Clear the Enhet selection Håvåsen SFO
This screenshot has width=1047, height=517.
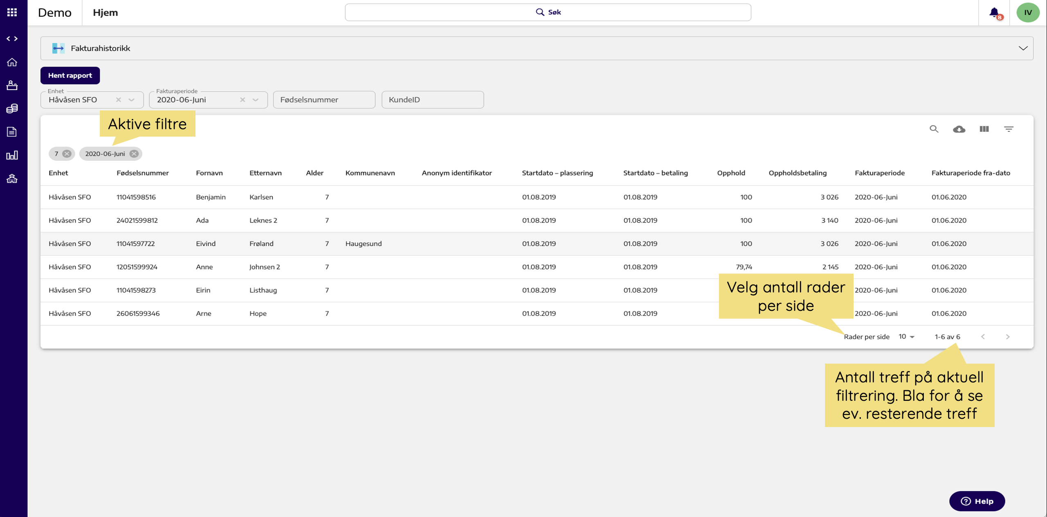119,99
